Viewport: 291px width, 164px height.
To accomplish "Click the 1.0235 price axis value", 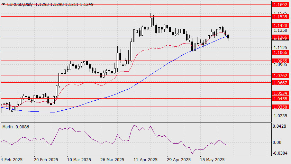I will click(280, 116).
